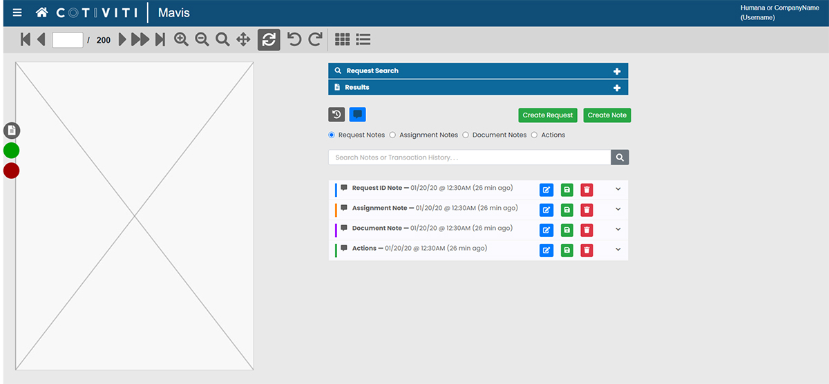Click the Search Notes input field
Viewport: 829px width, 384px height.
point(469,157)
